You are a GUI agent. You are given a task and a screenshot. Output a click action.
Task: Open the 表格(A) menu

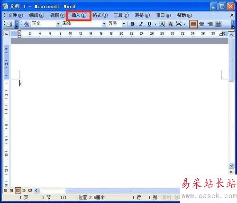point(142,15)
